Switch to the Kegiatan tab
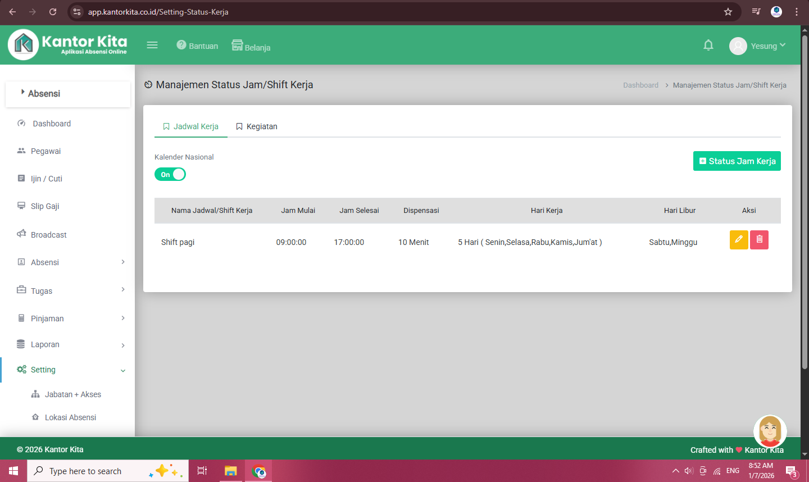This screenshot has height=482, width=809. [257, 126]
